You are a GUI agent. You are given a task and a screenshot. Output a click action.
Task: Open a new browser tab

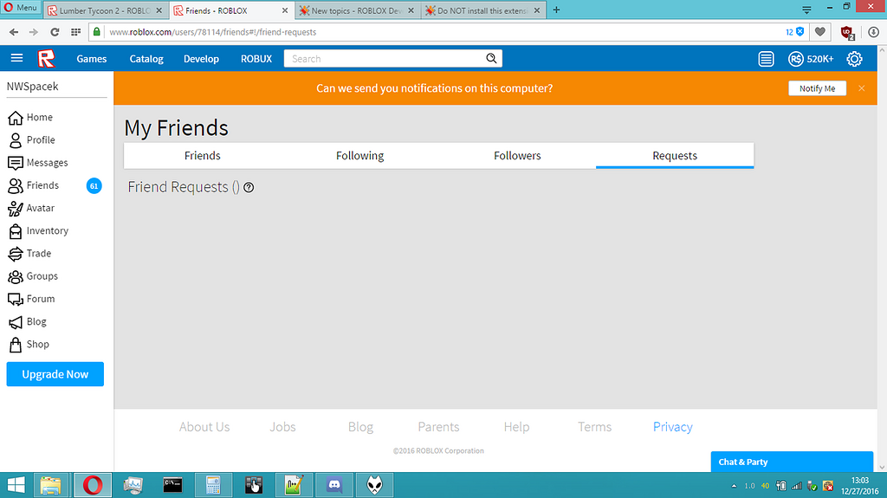pos(556,10)
